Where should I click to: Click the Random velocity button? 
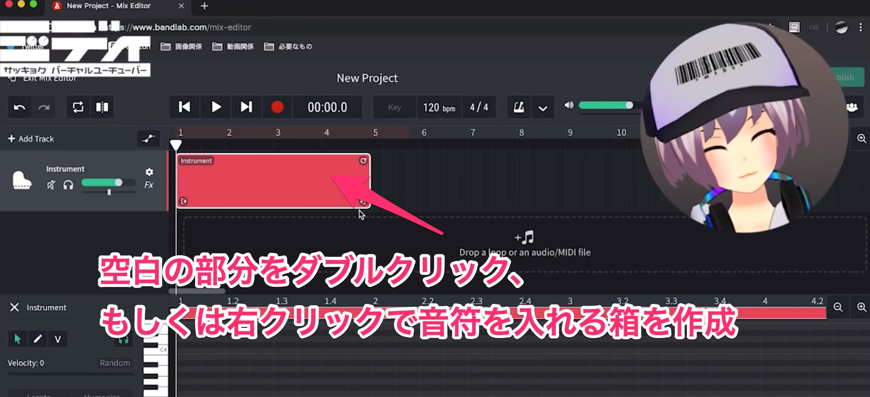pos(115,363)
